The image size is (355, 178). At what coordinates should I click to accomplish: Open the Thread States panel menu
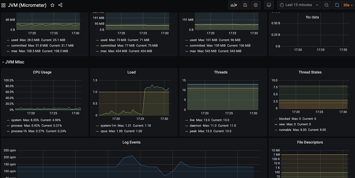pos(310,72)
